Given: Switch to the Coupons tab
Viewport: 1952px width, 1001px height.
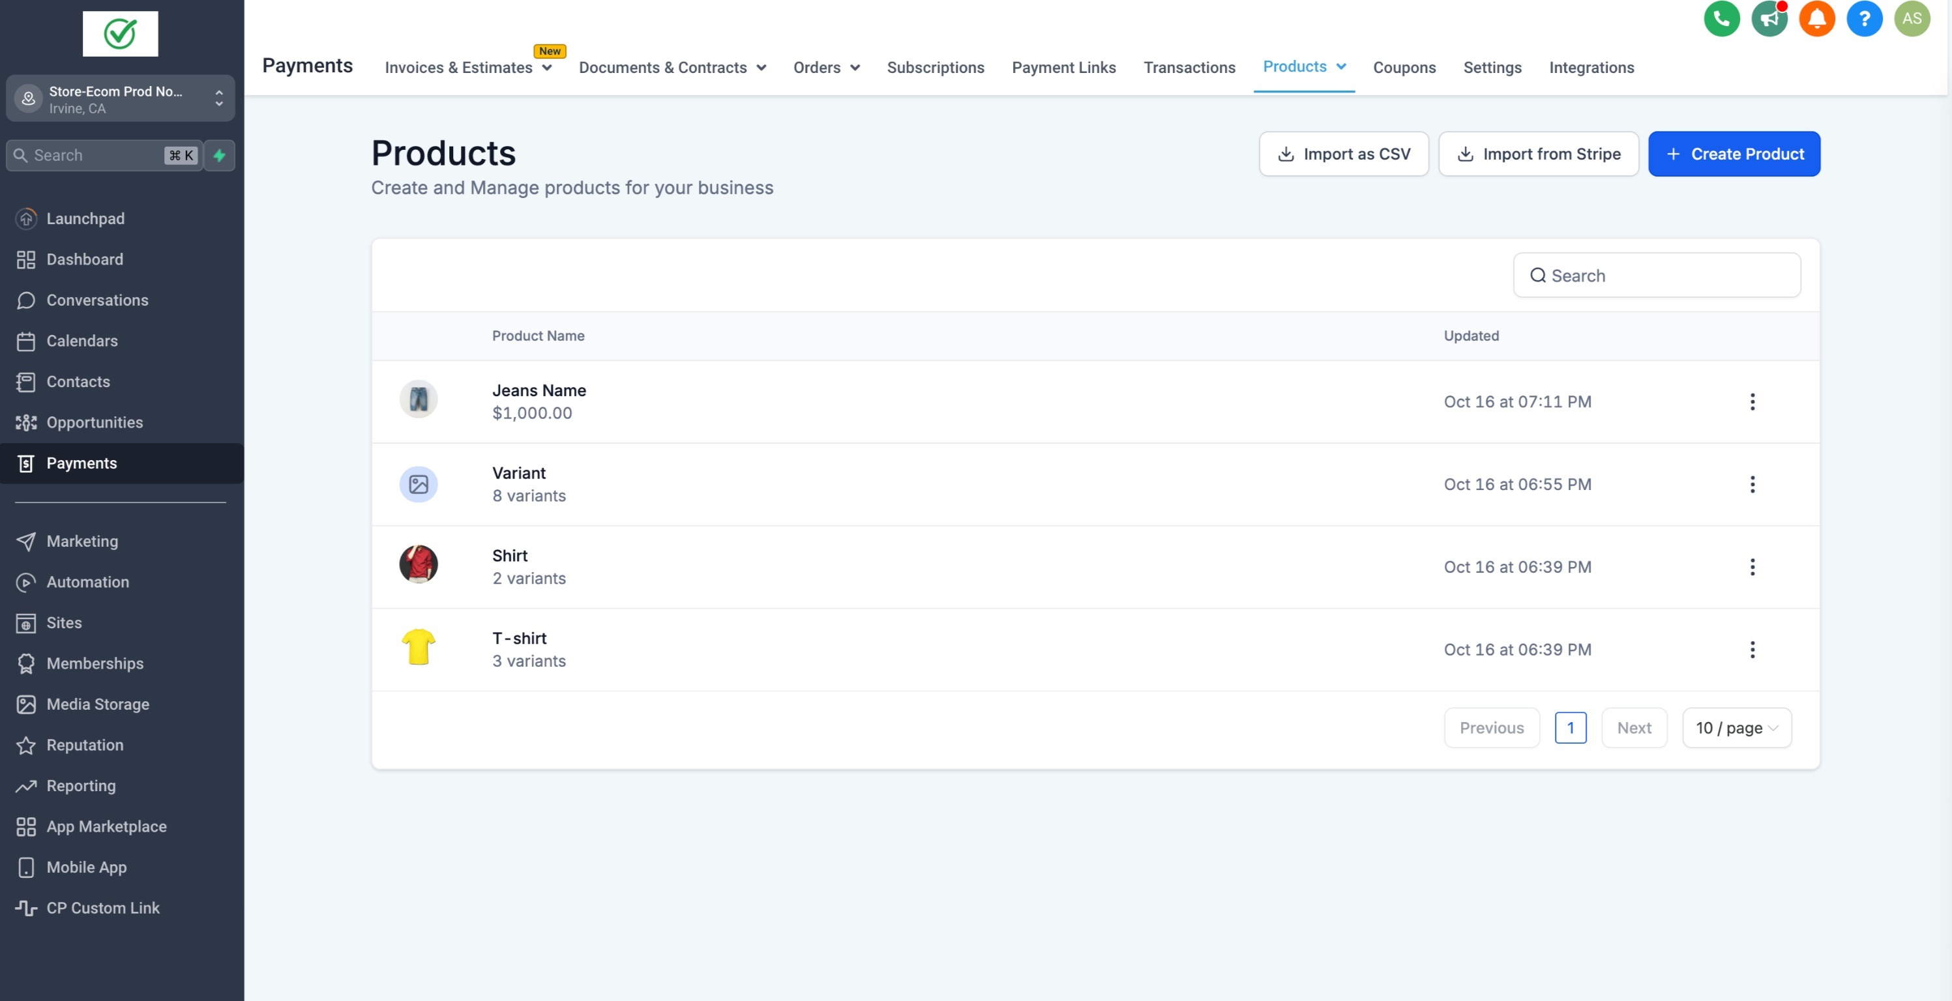Looking at the screenshot, I should click(1404, 67).
